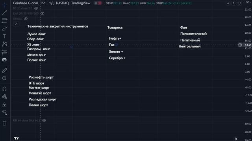Select the 'Фон' heading text
Screen dimensions: 252x141
pos(183,27)
